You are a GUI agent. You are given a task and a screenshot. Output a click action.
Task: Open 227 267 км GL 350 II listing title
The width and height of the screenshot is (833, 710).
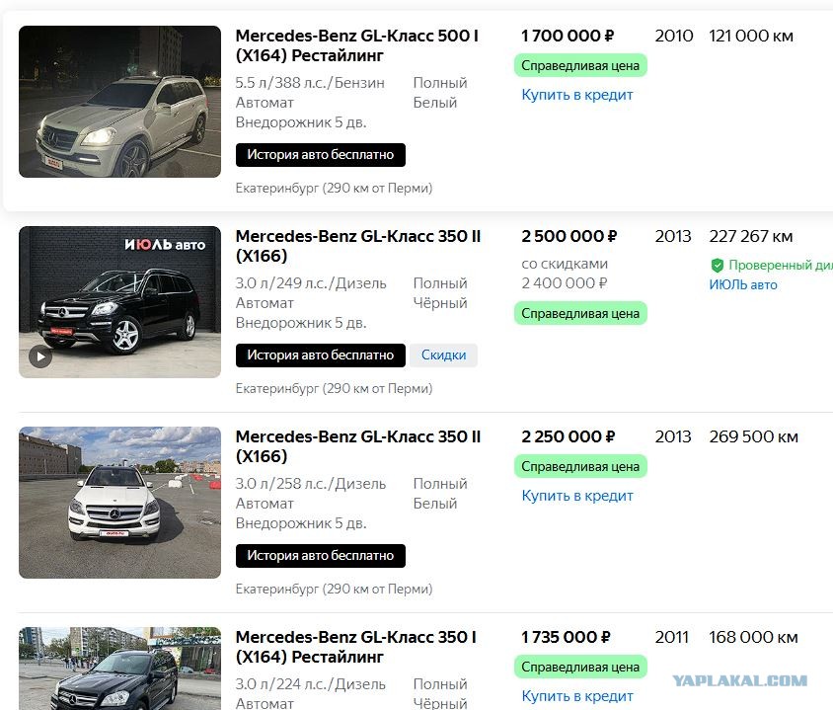[358, 246]
